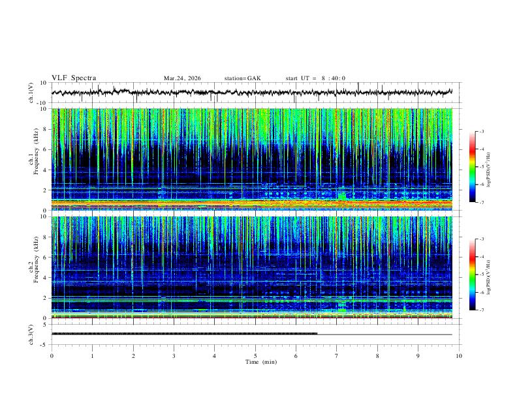Image resolution: width=517 pixels, height=399 pixels.
Task: Click time axis tick label "8"
Action: pos(377,356)
